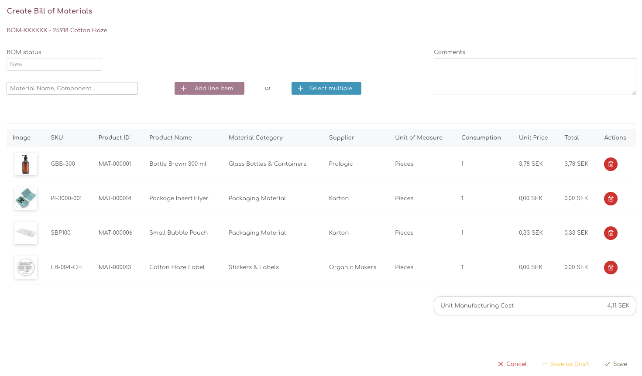Viewport: 642px width, 376px height.
Task: View the Small Bubble Pouch thumbnail
Action: (x=26, y=233)
